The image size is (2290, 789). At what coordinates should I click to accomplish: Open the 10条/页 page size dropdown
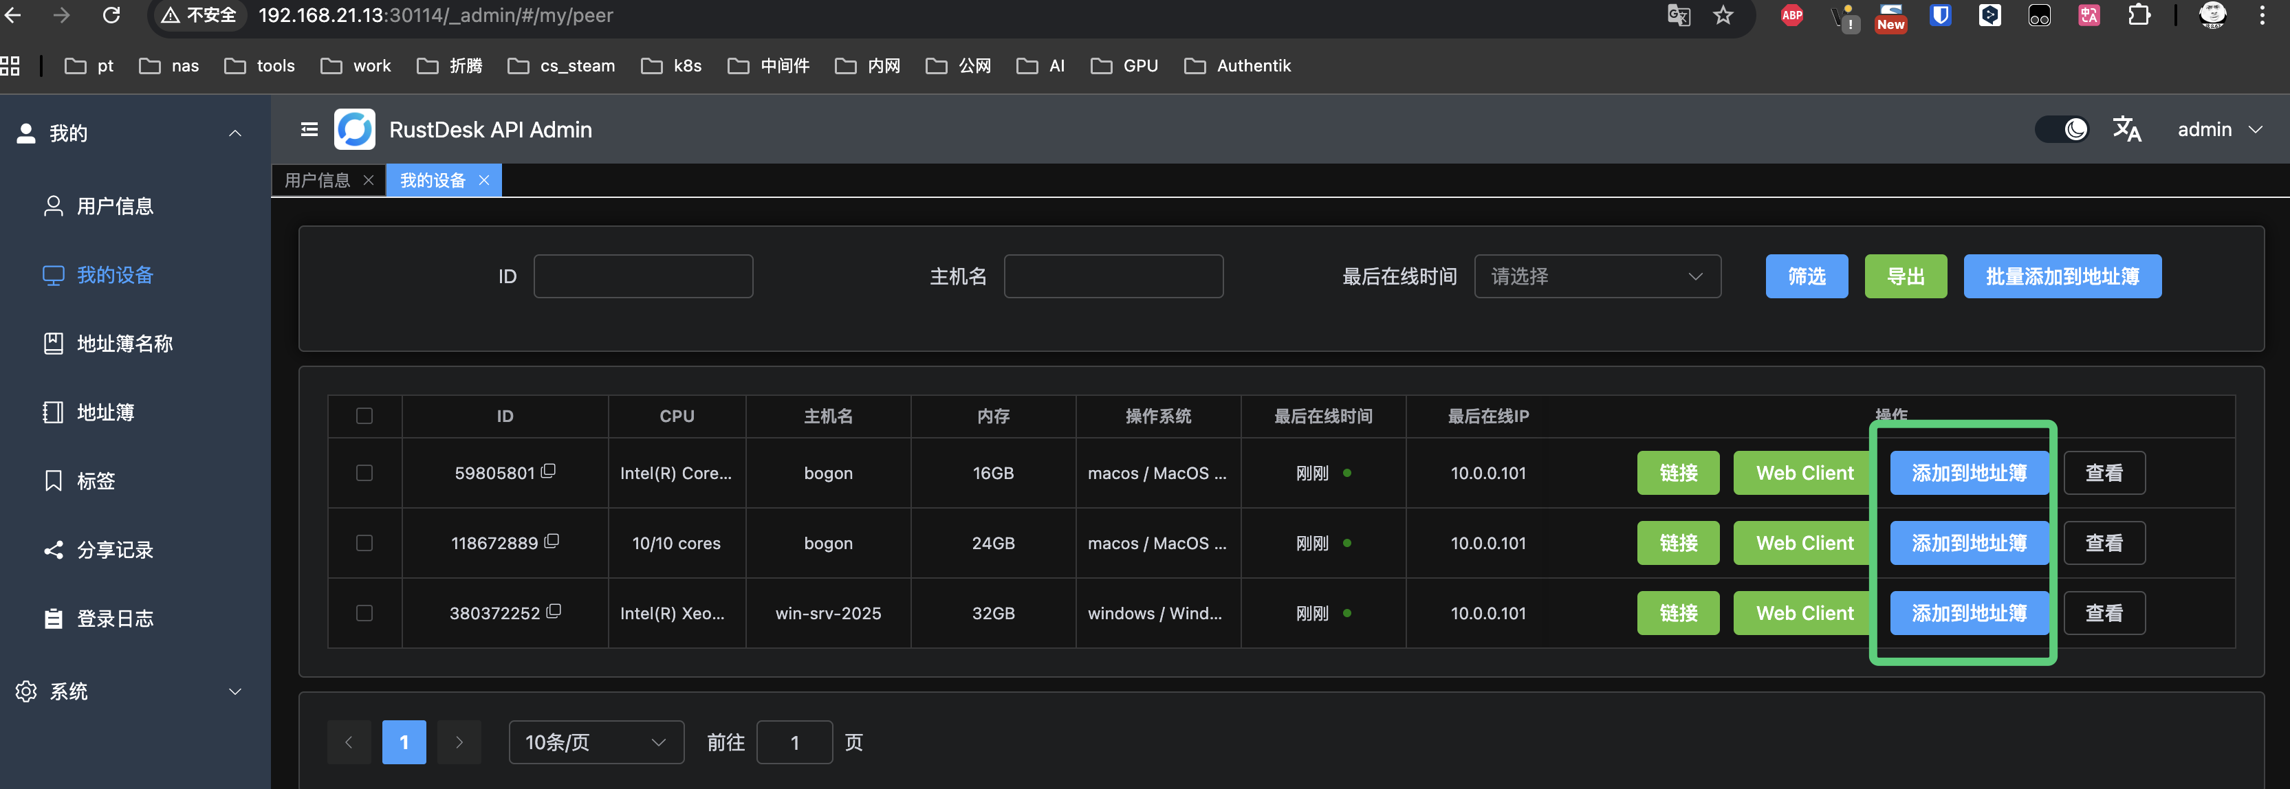tap(596, 742)
